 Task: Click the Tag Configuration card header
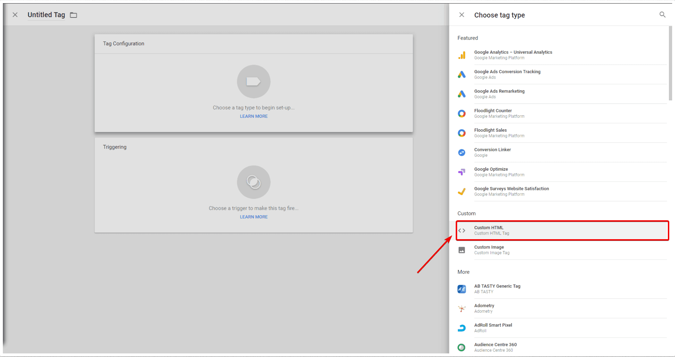[x=254, y=44]
